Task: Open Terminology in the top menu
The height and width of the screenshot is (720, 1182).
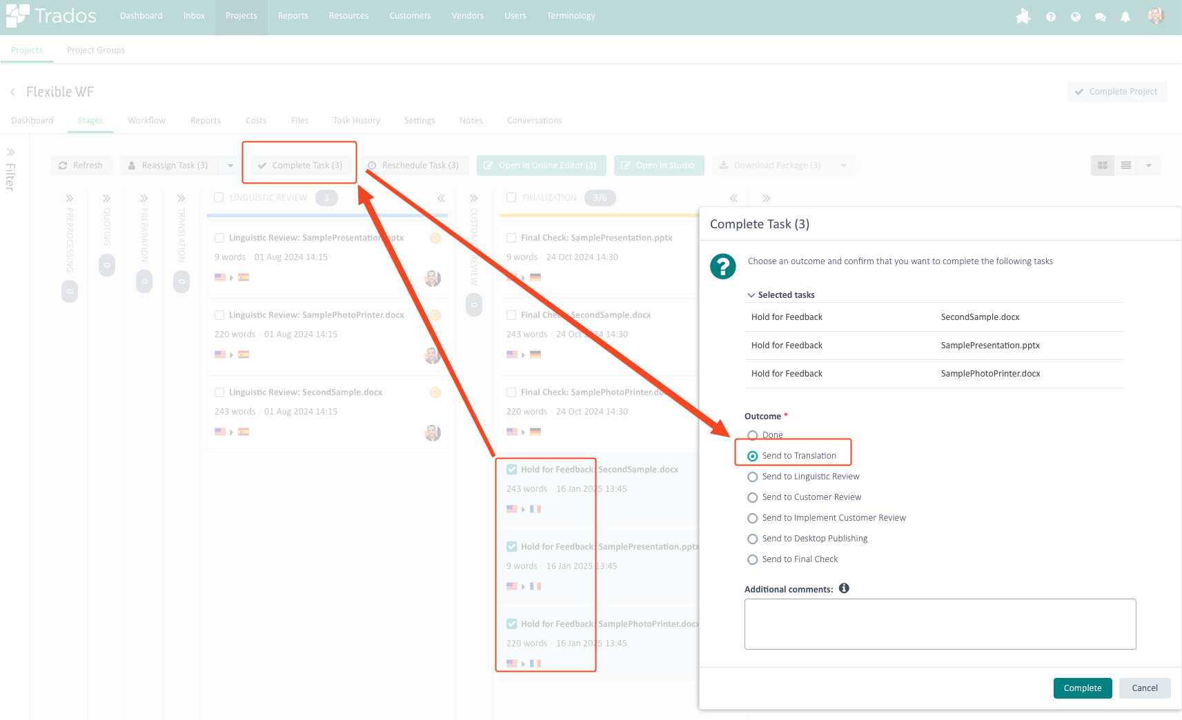Action: tap(570, 16)
